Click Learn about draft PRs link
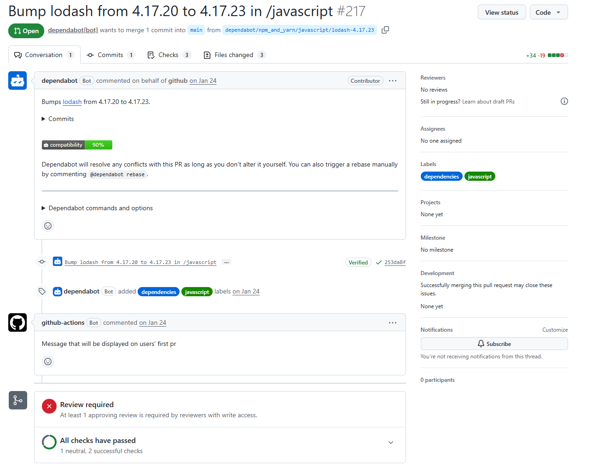This screenshot has width=592, height=466. pos(488,102)
